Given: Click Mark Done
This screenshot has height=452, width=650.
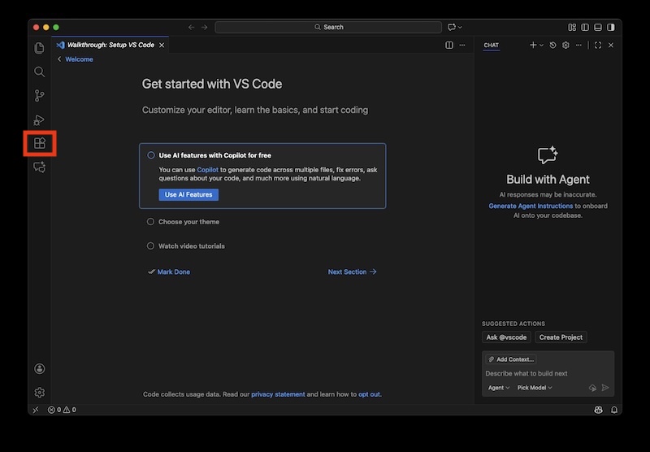Looking at the screenshot, I should 169,272.
